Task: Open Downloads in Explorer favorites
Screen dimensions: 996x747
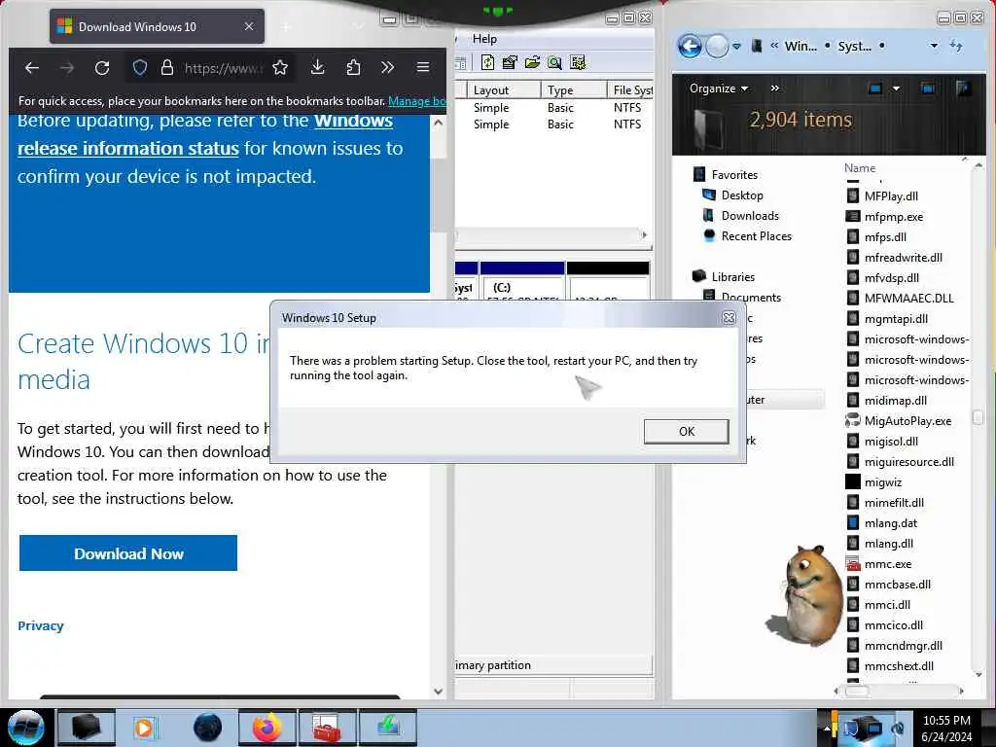Action: click(750, 215)
